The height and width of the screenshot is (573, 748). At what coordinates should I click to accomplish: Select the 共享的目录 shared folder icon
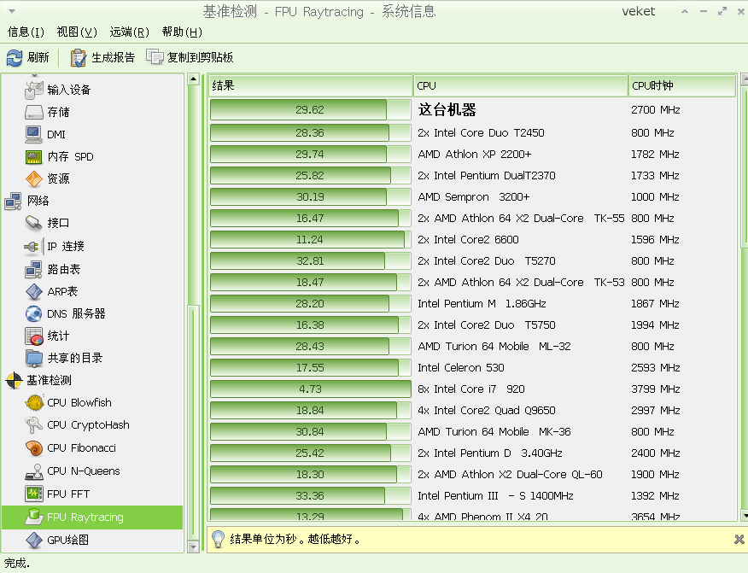click(34, 358)
